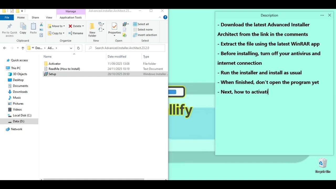Image resolution: width=336 pixels, height=189 pixels.
Task: Click the horizontal scrollbar in file list
Action: (x=93, y=180)
